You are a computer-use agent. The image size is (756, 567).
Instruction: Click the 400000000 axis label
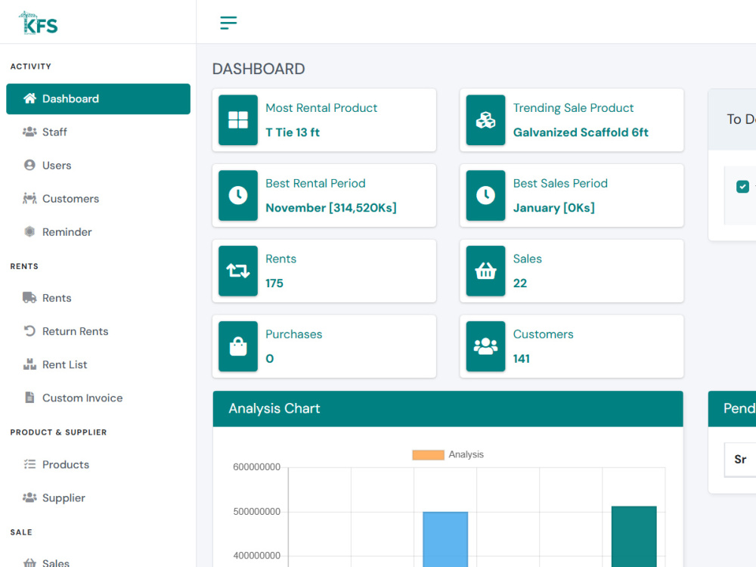click(256, 556)
